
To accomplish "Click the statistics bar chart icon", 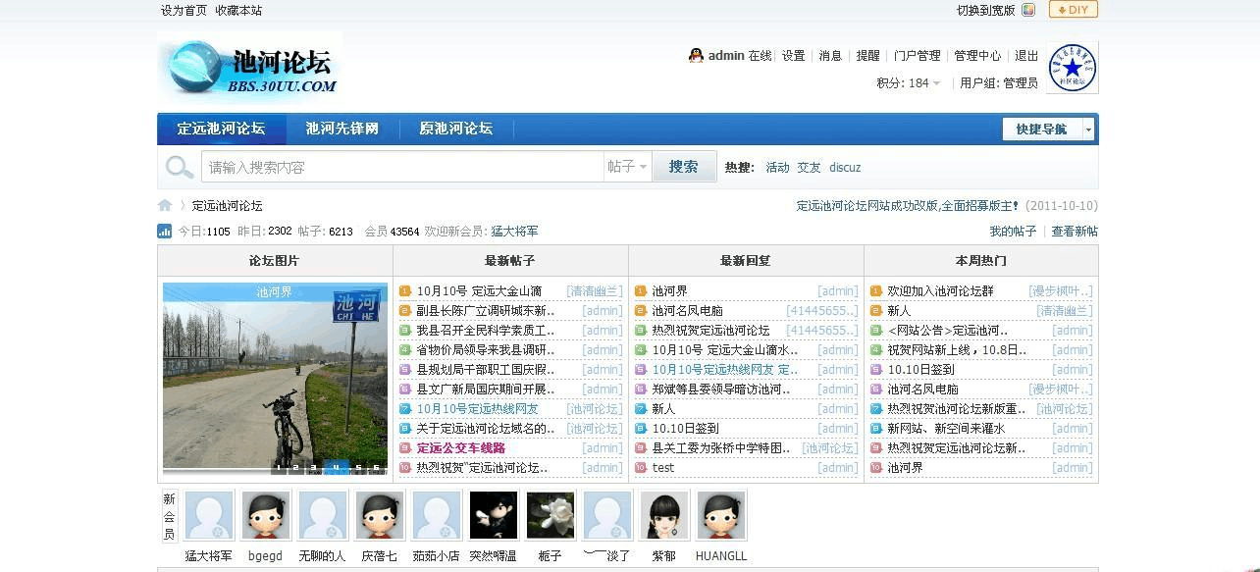I will click(x=165, y=232).
